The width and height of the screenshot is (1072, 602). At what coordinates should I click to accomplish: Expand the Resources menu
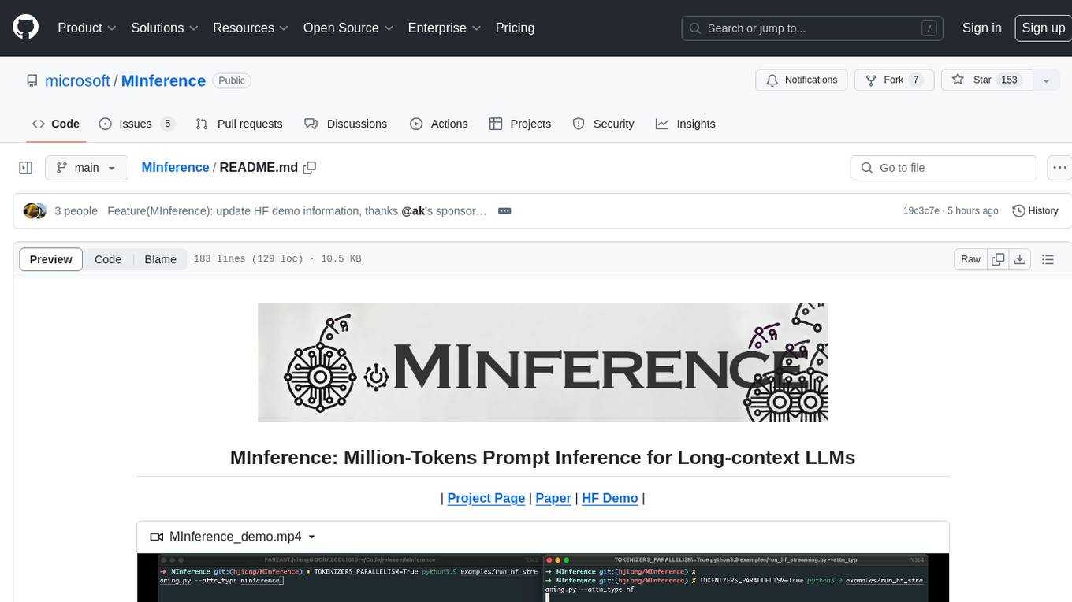[250, 28]
